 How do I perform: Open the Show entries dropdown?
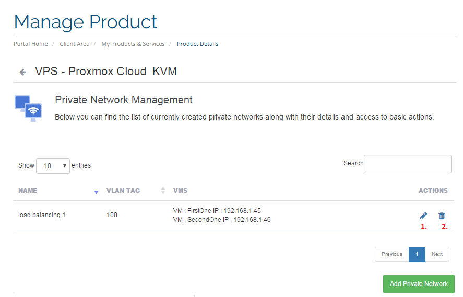point(53,165)
